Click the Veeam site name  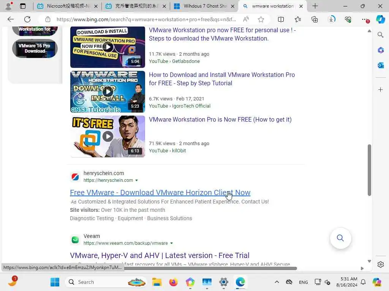92,236
